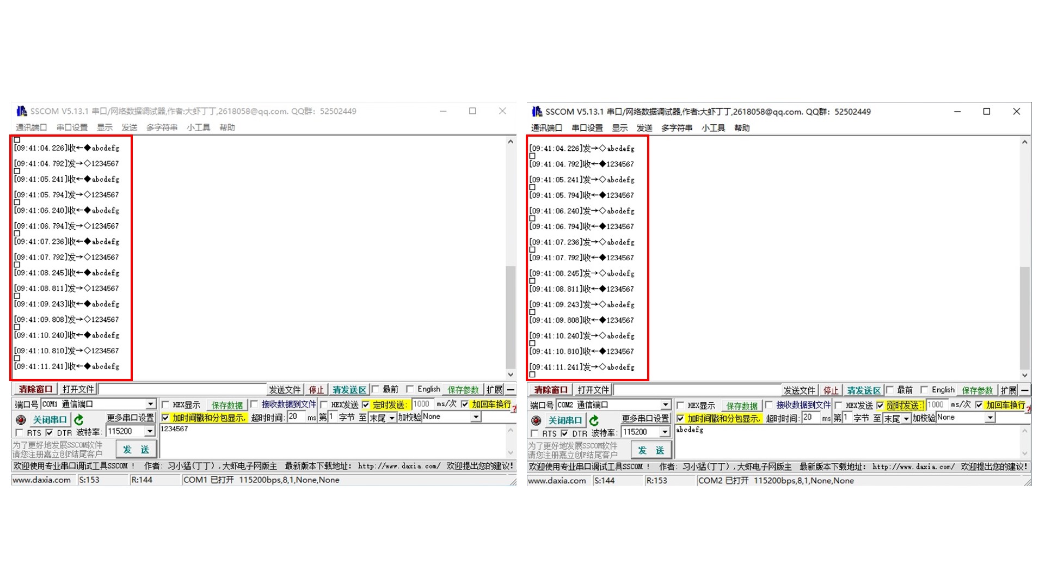The image size is (1045, 588).
Task: Click minus collapse button beside 扩展 in COM2 window
Action: pos(1025,390)
